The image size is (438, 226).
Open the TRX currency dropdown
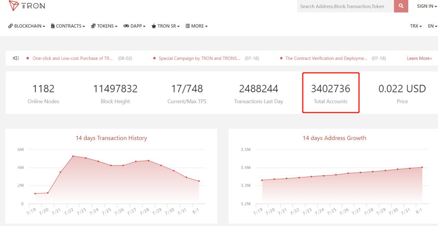click(x=416, y=26)
